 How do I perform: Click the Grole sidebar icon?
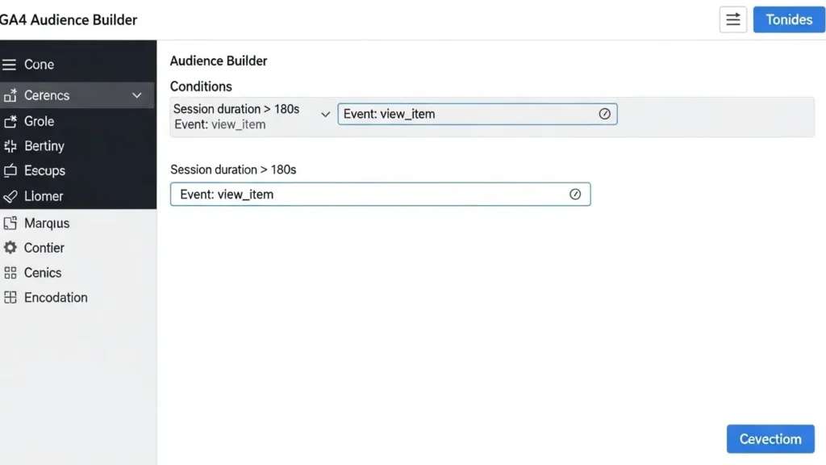[x=10, y=121]
